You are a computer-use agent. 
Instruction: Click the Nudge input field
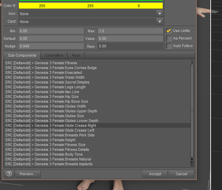point(51,46)
